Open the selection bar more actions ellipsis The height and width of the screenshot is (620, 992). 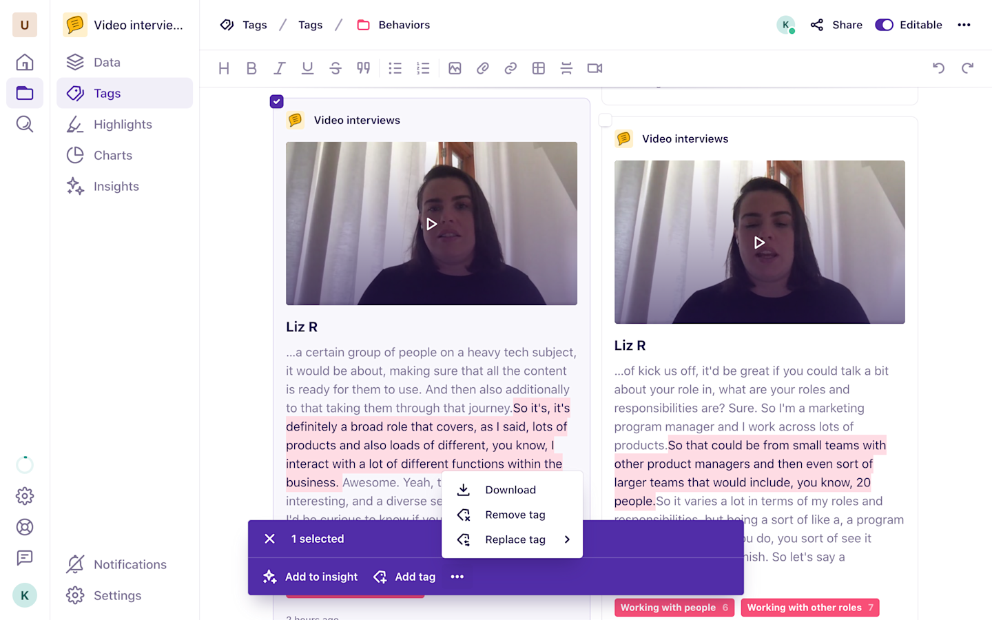coord(457,577)
